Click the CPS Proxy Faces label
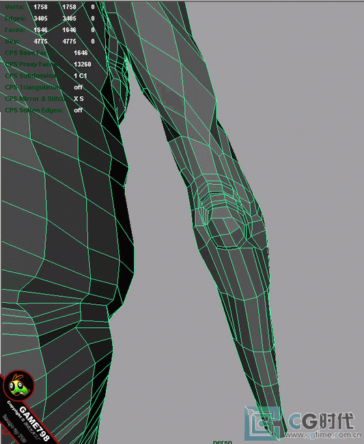 pos(31,64)
